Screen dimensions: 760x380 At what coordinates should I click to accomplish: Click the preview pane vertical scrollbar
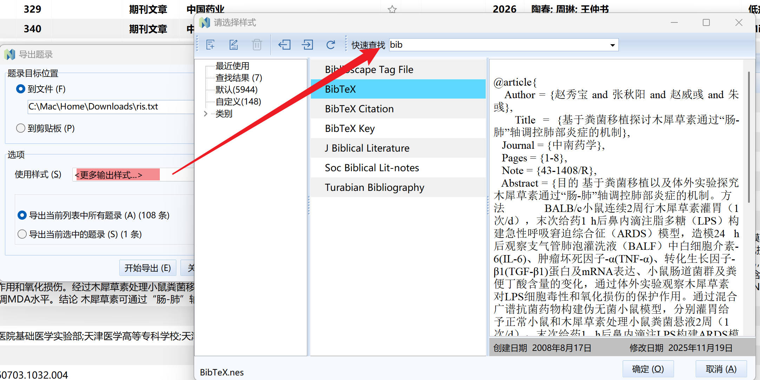point(749,137)
